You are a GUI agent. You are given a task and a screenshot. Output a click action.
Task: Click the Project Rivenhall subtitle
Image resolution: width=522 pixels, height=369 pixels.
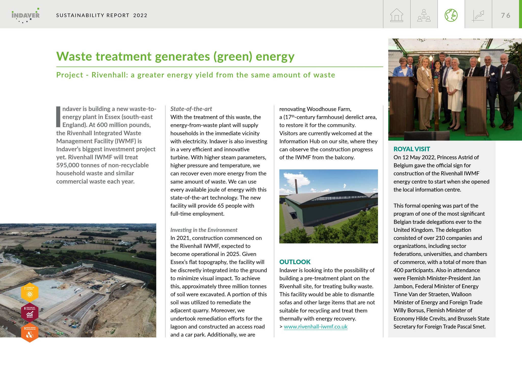point(195,75)
